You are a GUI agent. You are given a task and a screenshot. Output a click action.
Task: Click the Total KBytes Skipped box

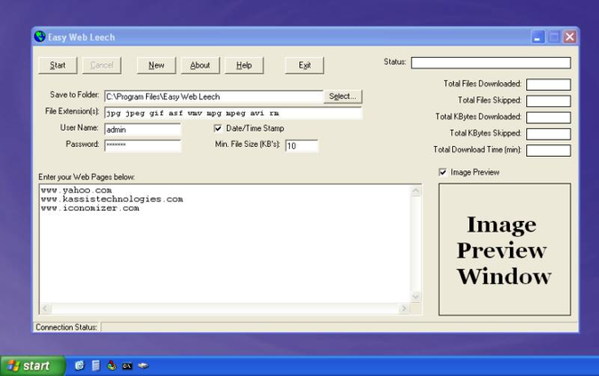pyautogui.click(x=549, y=133)
